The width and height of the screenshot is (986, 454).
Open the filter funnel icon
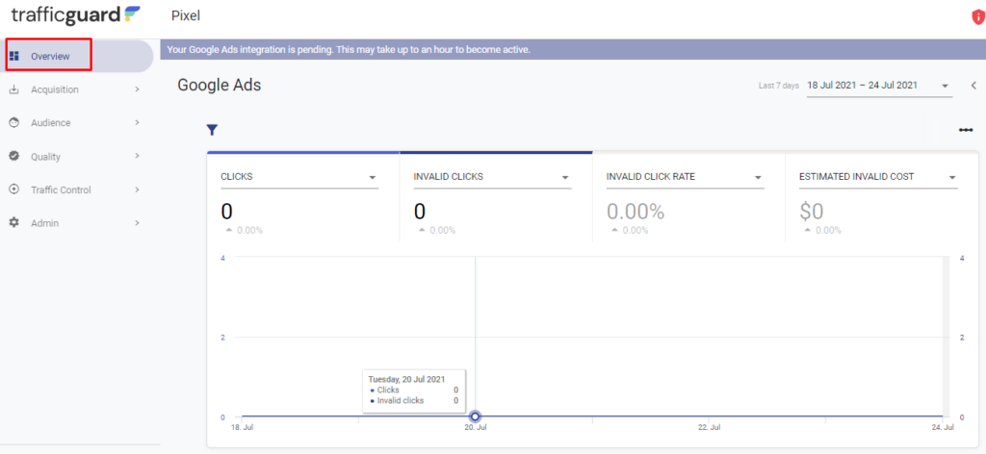[212, 130]
